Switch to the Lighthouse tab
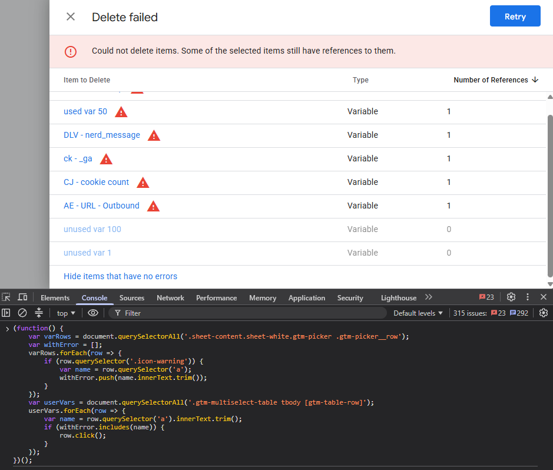 [399, 298]
